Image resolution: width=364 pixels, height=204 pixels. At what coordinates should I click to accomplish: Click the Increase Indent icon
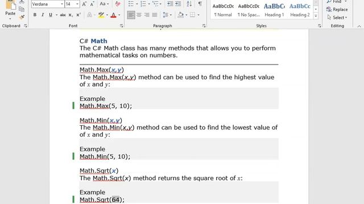[x=178, y=4]
